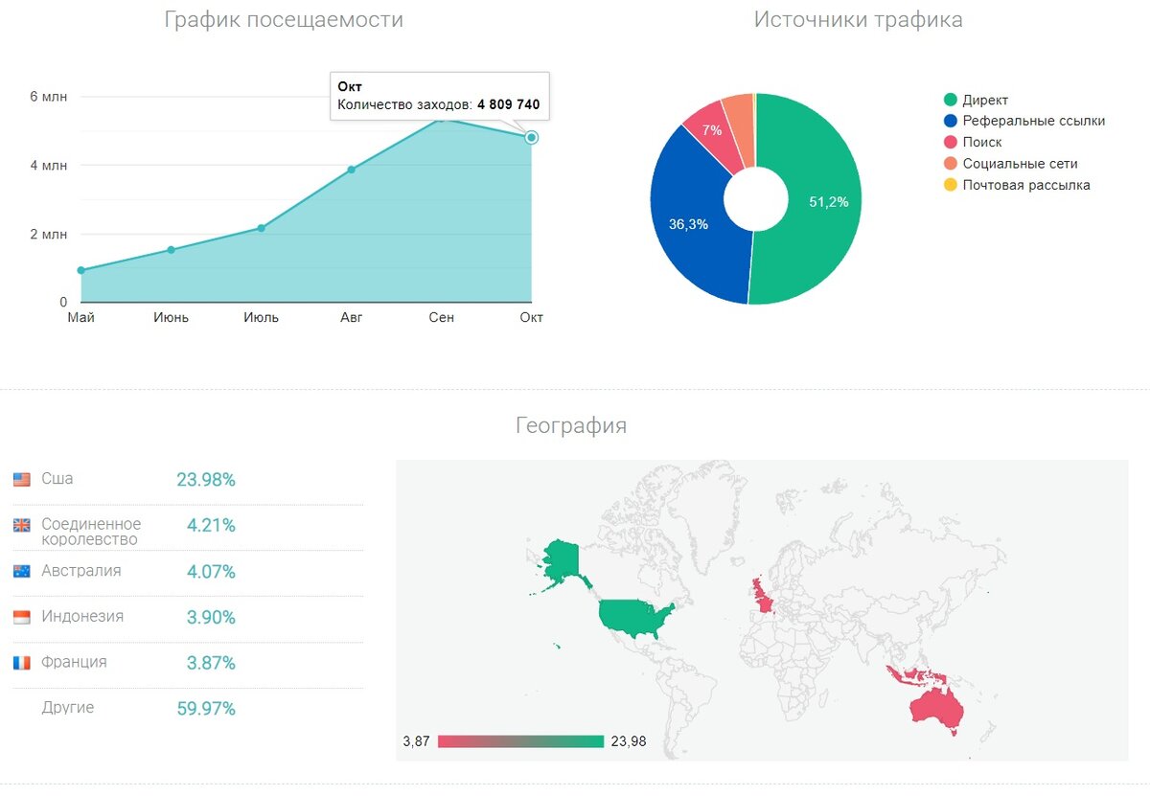1150x796 pixels.
Task: Click the France flag icon
Action: coord(22,663)
